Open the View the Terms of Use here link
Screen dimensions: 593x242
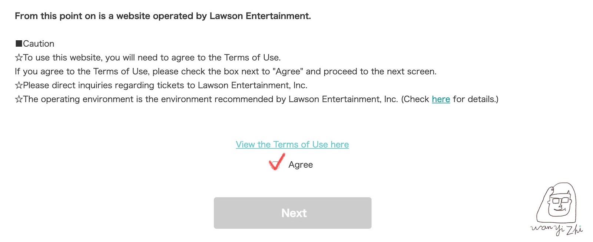(x=292, y=144)
